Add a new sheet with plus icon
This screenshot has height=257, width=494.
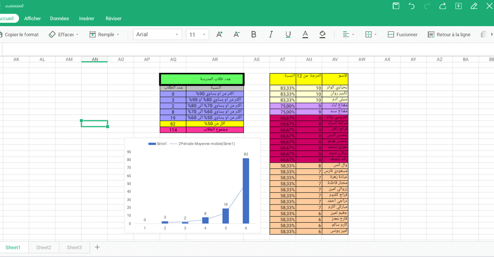tap(97, 247)
